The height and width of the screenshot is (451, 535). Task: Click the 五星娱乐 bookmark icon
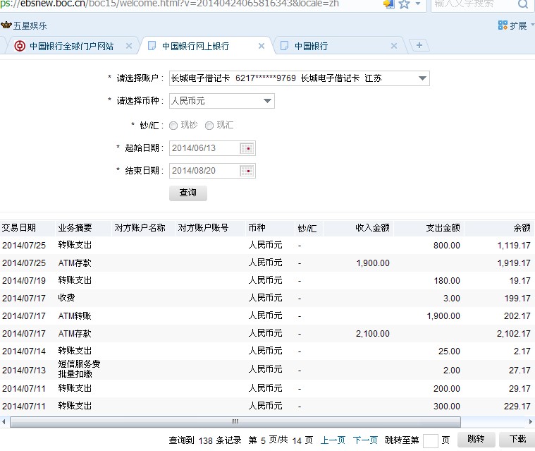pyautogui.click(x=6, y=26)
